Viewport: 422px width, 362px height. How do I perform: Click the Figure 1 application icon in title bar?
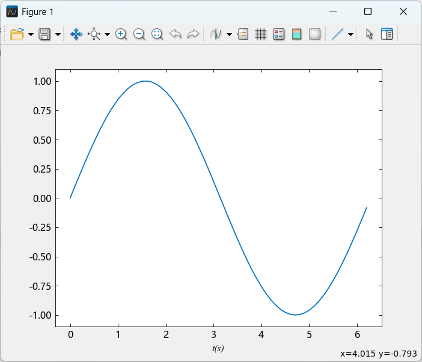(12, 11)
